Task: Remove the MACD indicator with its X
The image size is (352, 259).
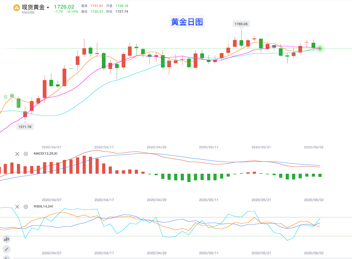Action: click(17, 154)
